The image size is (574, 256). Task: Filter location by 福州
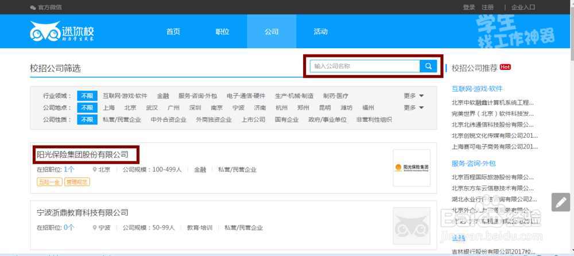click(x=369, y=108)
